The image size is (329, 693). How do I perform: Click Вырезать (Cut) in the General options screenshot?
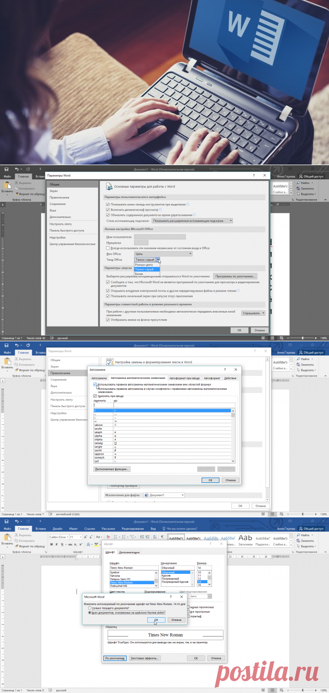click(x=24, y=183)
